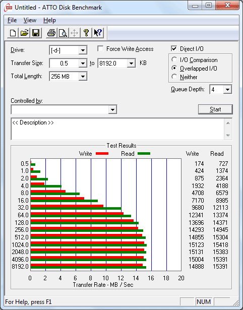Enable Force Write Access checkbox
This screenshot has width=243, height=310.
pos(100,48)
